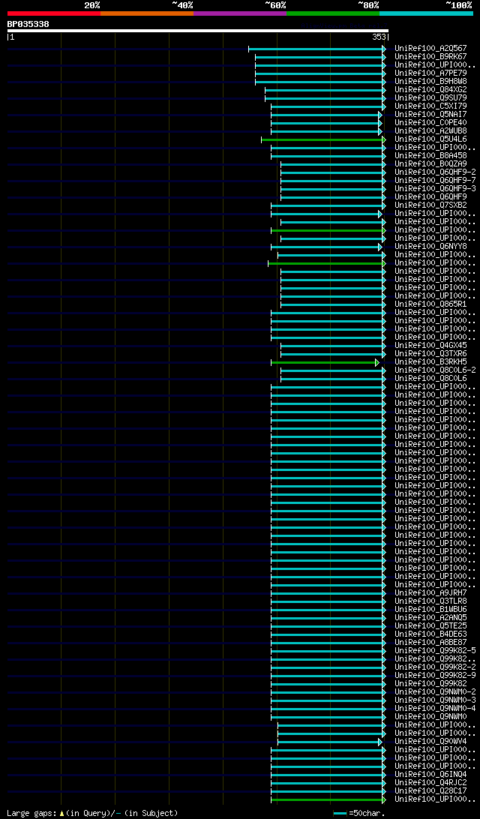Click the cyan alignment bar for Q90WV4
Screen dimensions: 480x819
point(329,742)
